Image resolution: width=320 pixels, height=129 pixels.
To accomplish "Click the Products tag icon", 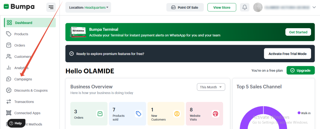I will tap(9, 34).
